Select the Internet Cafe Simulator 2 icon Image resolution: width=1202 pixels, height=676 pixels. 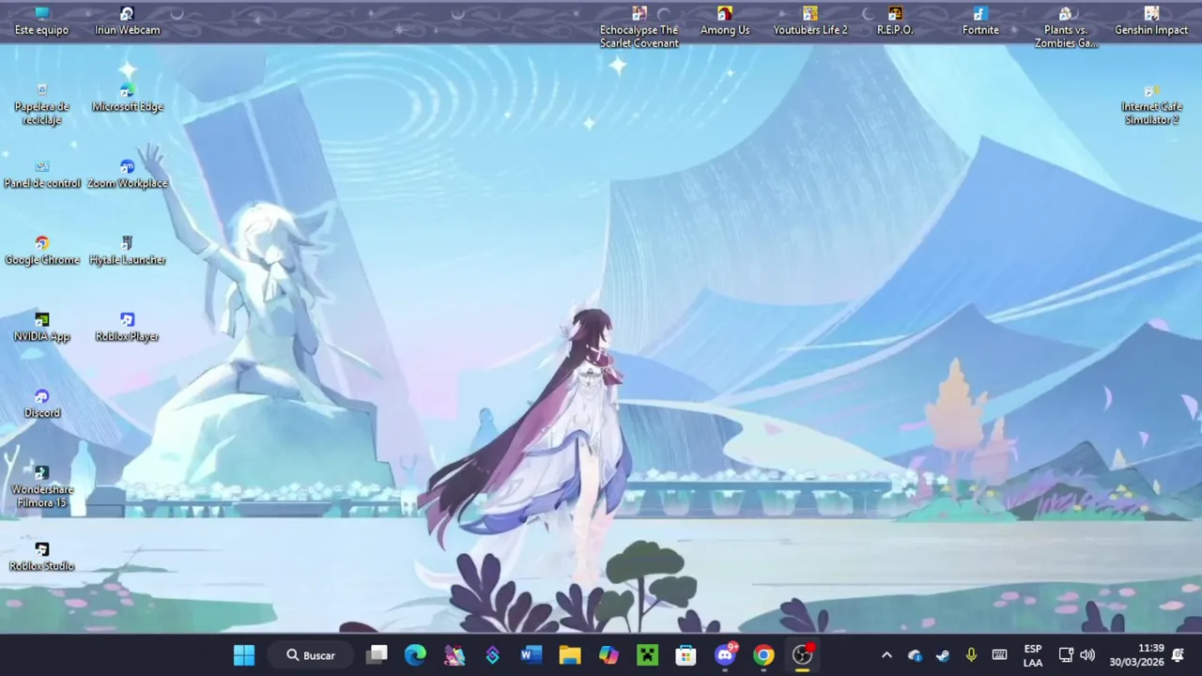pyautogui.click(x=1151, y=104)
